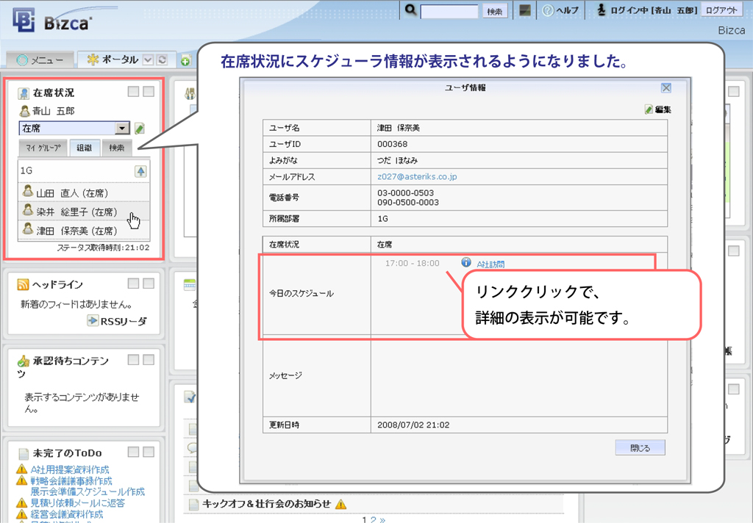This screenshot has height=523, width=753.
Task: Open ヘルプ from the header
Action: click(560, 10)
